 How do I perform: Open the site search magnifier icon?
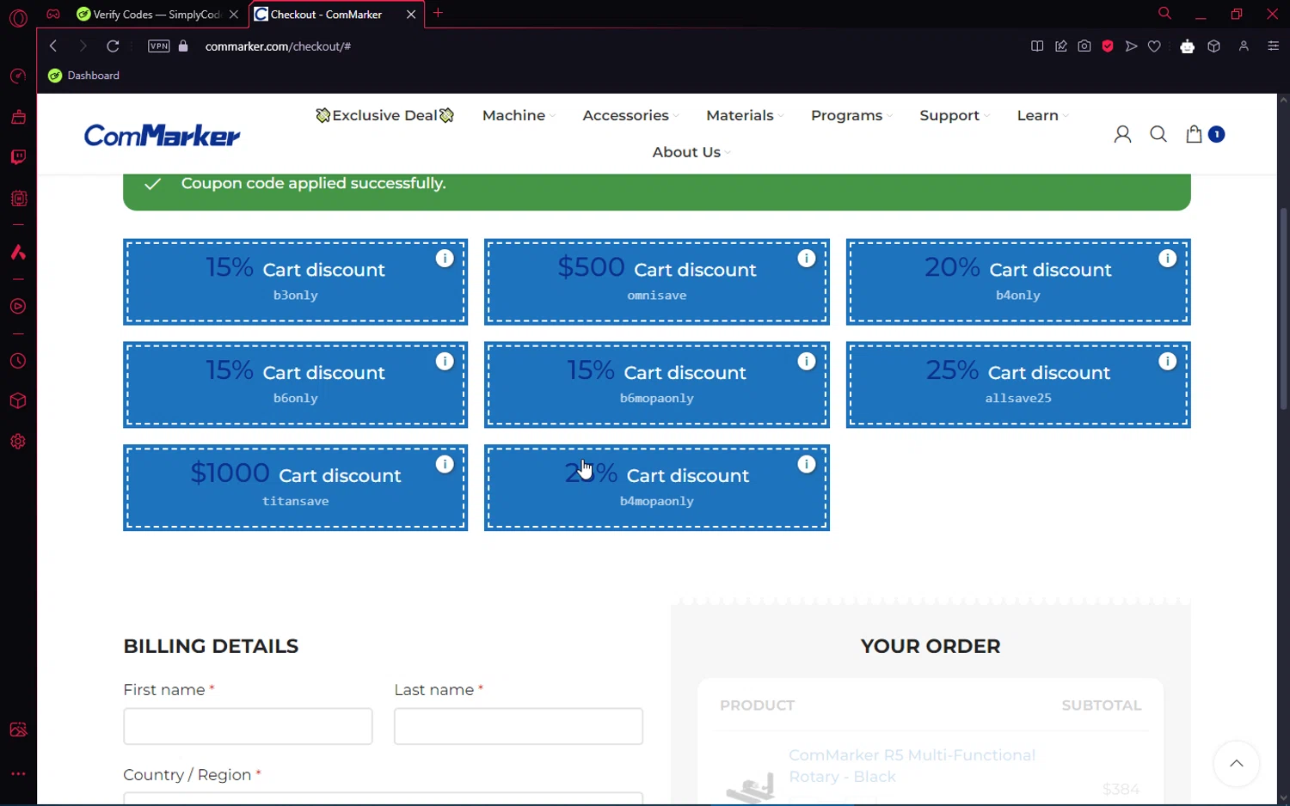point(1158,134)
